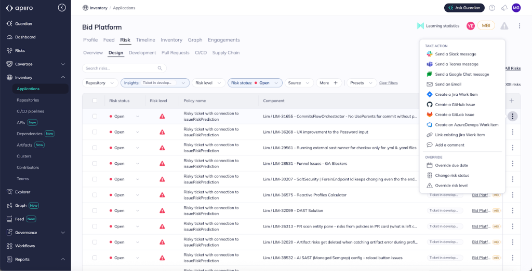This screenshot has width=532, height=271.
Task: Check the box for the LIM-36268 row
Action: tap(95, 132)
